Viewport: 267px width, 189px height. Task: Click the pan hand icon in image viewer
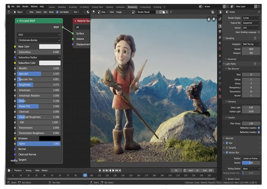209,19
